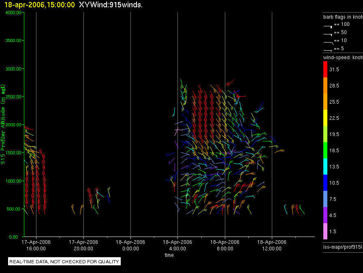Click the 2500.00 altitude axis label

pyautogui.click(x=13, y=97)
